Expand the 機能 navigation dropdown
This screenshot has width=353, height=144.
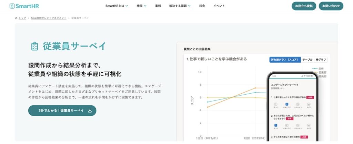coord(141,6)
